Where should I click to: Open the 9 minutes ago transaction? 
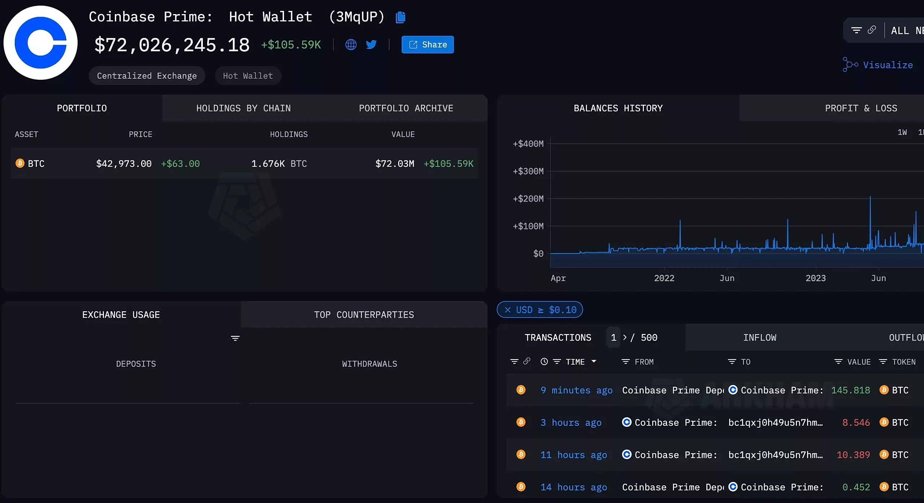(576, 390)
